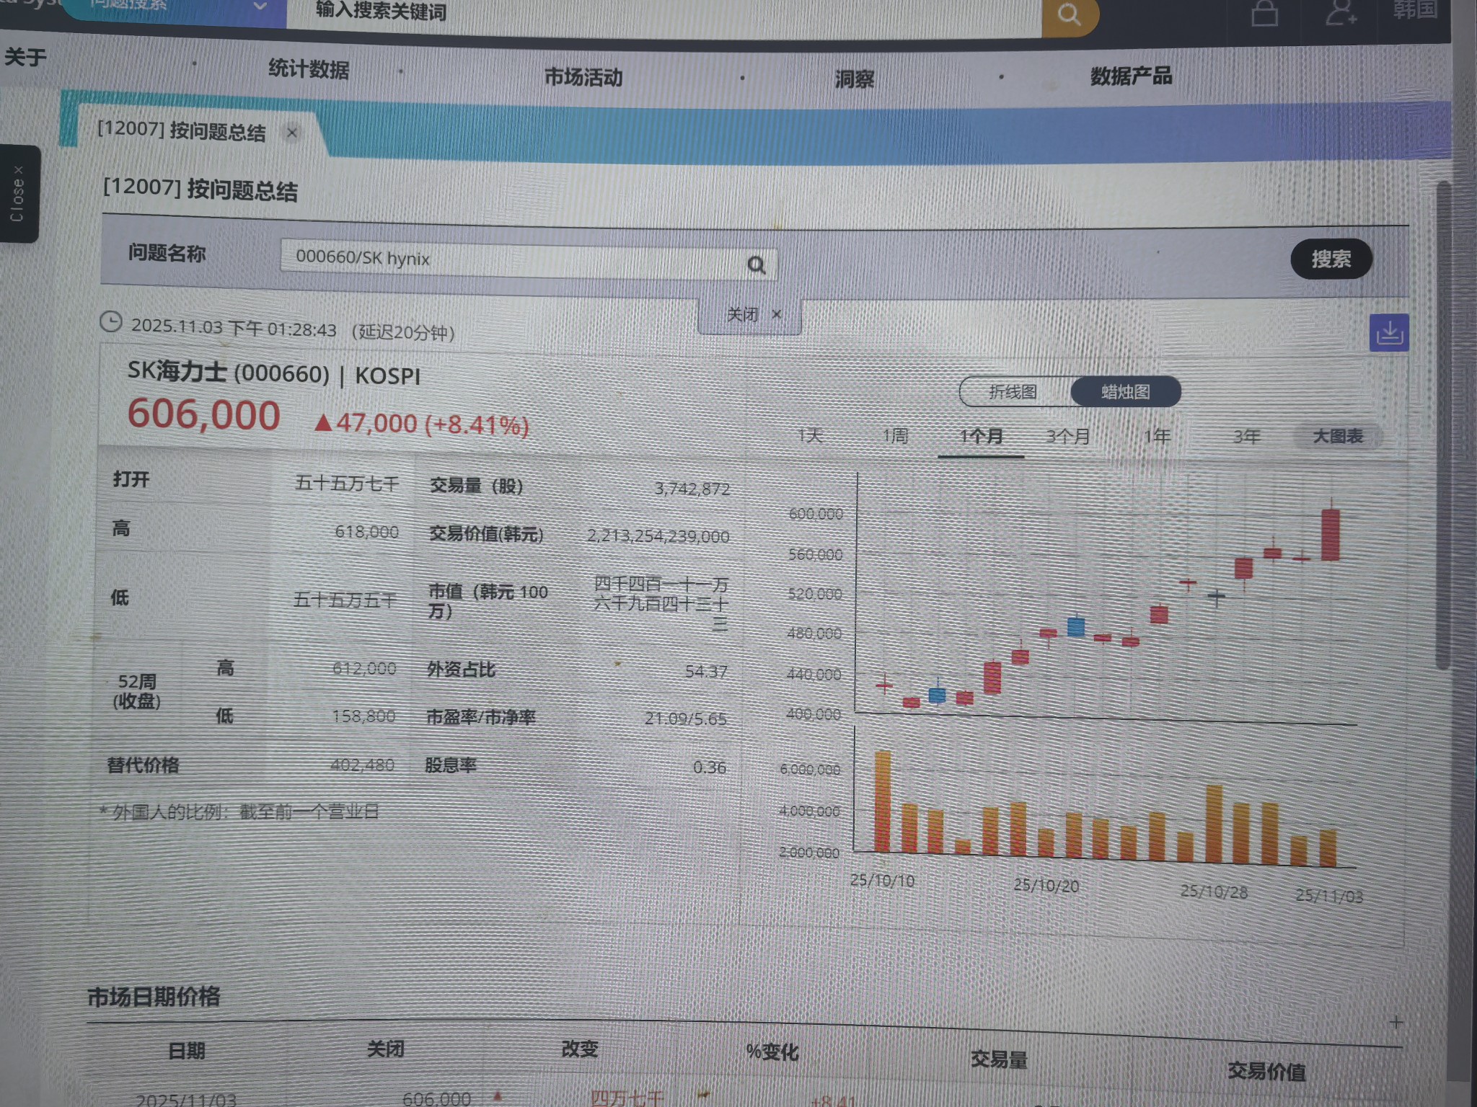Image resolution: width=1477 pixels, height=1107 pixels.
Task: Click the lock icon in header
Action: point(1264,12)
